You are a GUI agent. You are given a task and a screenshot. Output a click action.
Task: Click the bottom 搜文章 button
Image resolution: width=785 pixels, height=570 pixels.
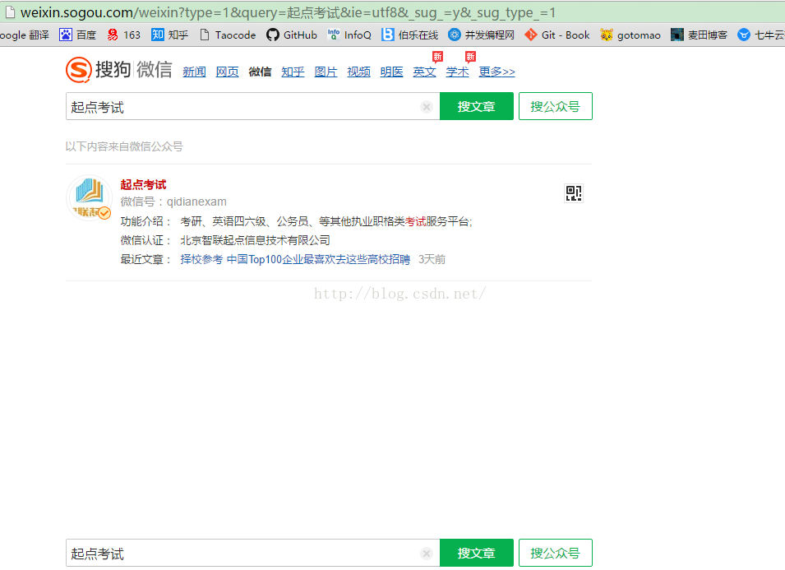pos(477,553)
